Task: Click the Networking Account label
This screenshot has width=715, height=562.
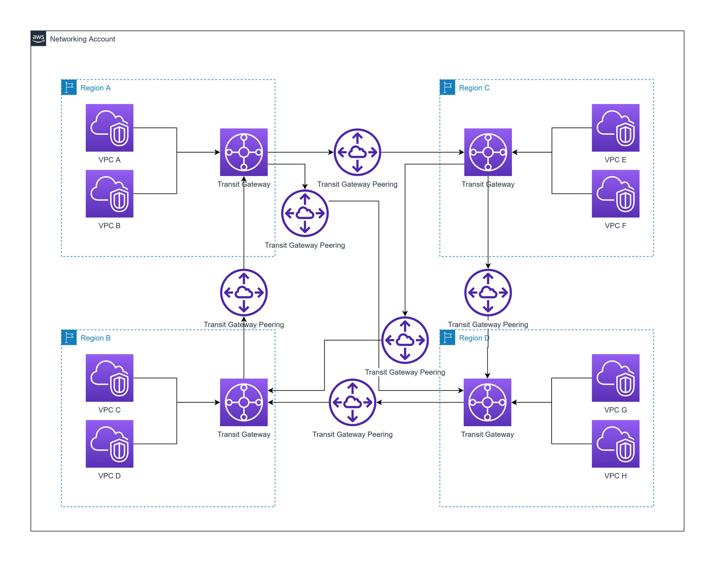Action: click(x=83, y=39)
